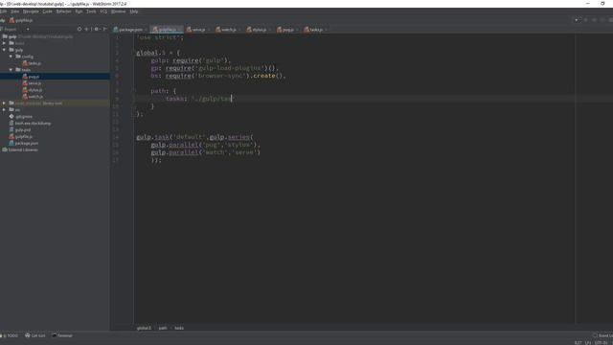Screen dimensions: 613x345
Task: Expand the node_modules library root folder
Action: click(4, 103)
